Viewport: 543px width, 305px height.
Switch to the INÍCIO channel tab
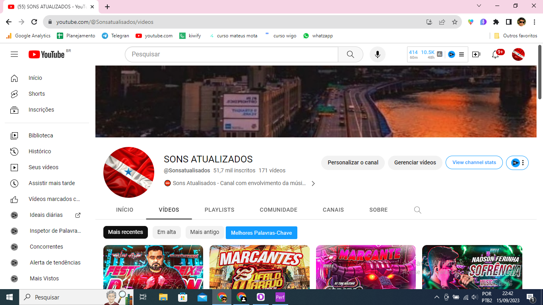125,210
